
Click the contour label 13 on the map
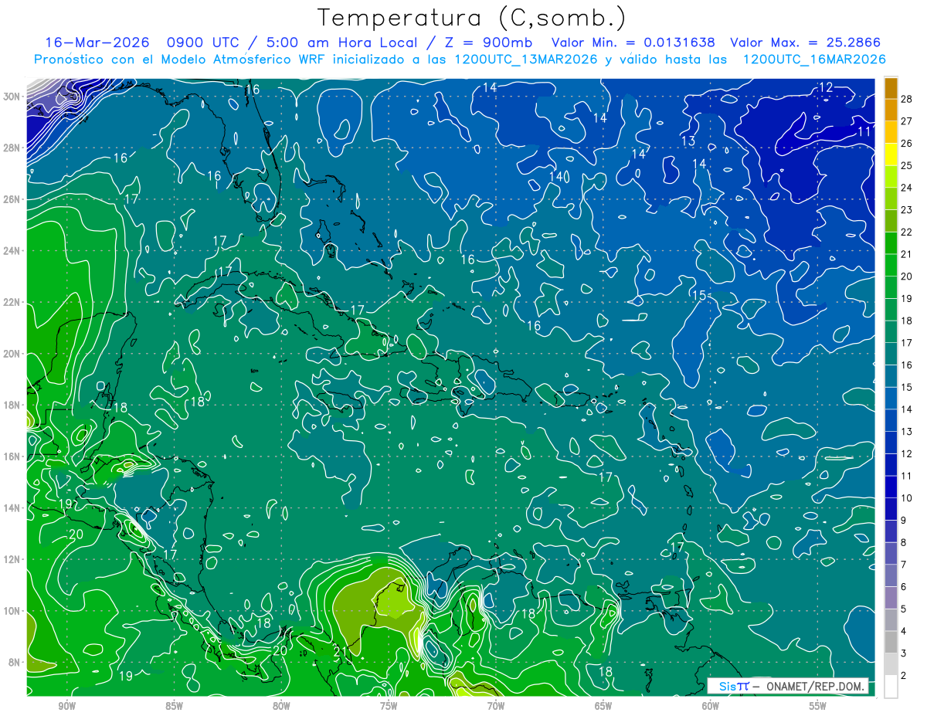pyautogui.click(x=688, y=141)
